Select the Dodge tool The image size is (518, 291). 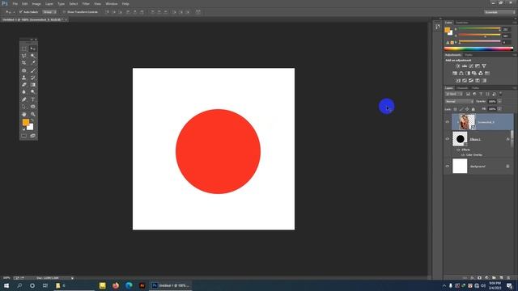click(32, 92)
